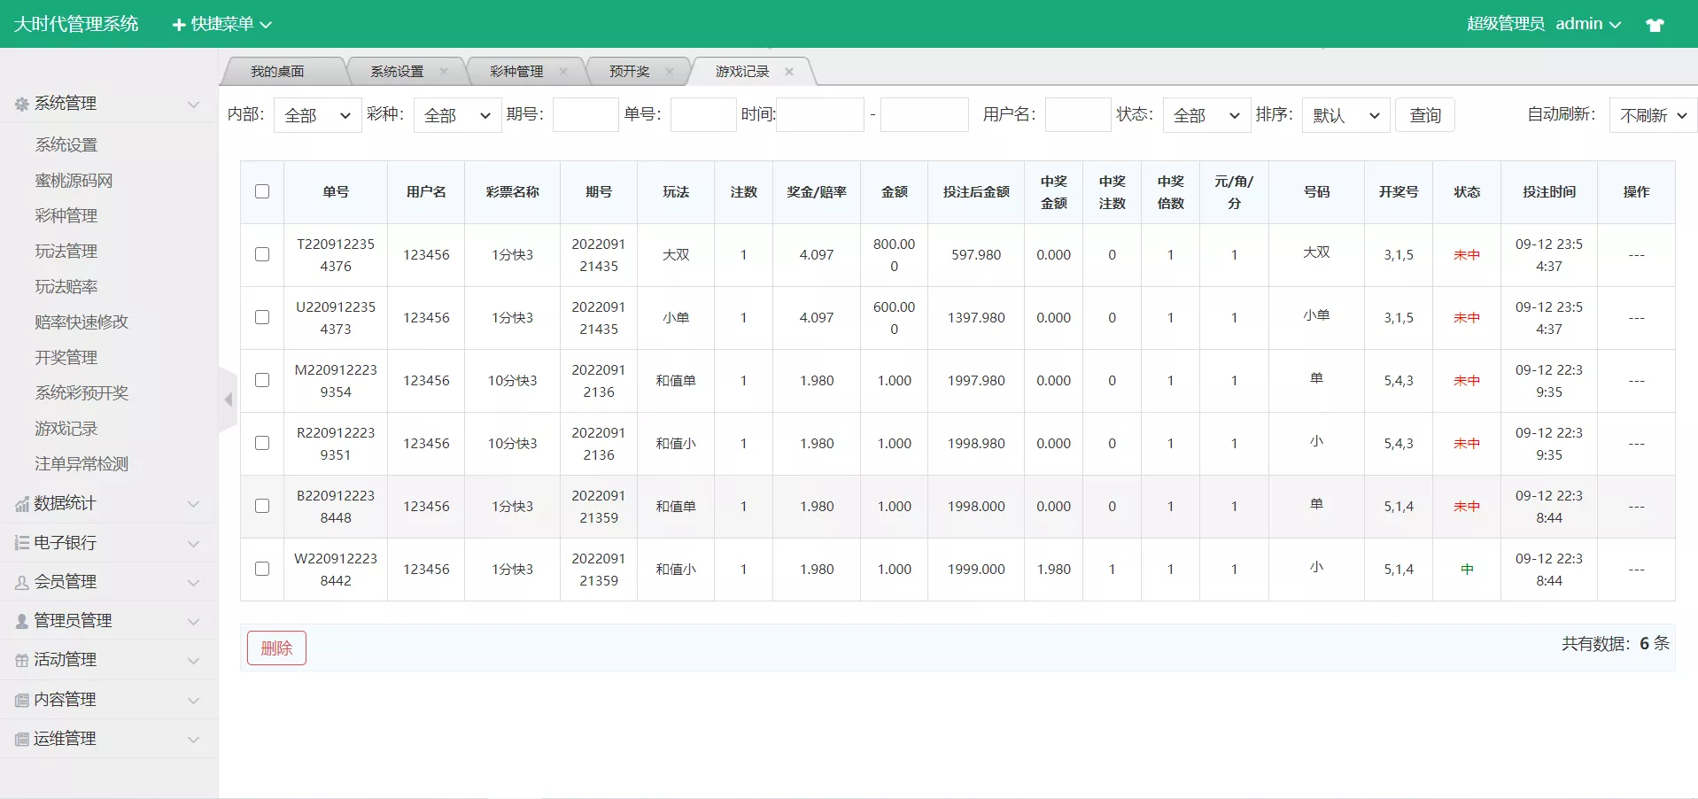This screenshot has width=1698, height=799.
Task: Open the 内容管理 content icon
Action: [20, 699]
